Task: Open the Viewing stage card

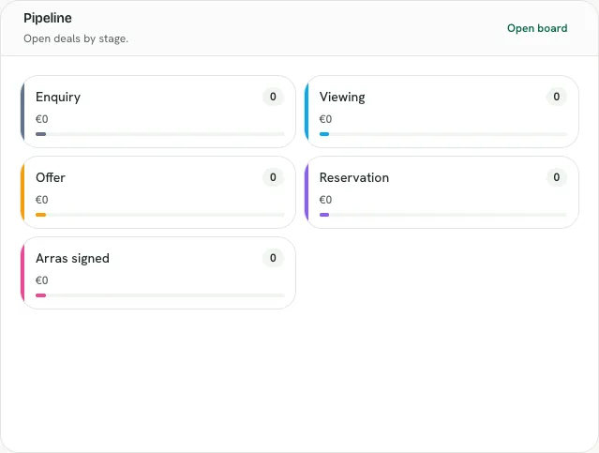Action: coord(442,112)
